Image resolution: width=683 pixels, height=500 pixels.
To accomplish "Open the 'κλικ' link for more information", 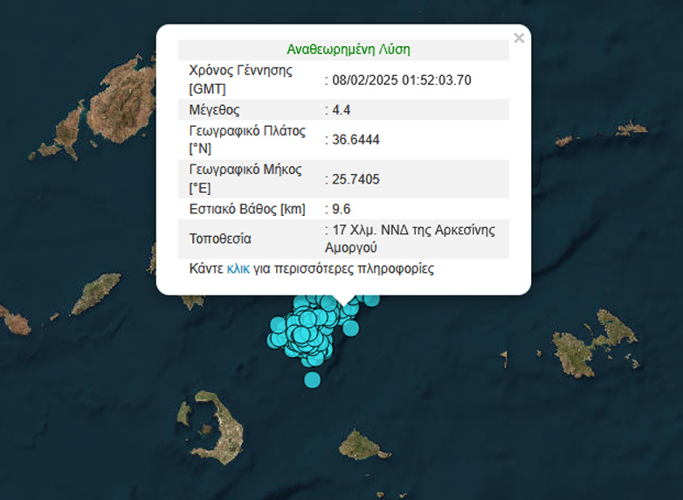I will 238,269.
